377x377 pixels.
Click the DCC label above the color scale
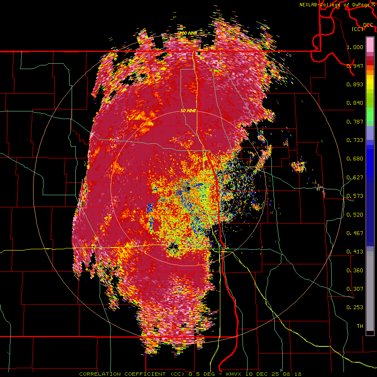click(368, 25)
